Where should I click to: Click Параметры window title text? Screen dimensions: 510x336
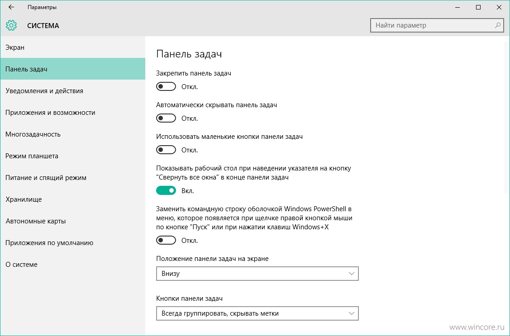(42, 7)
